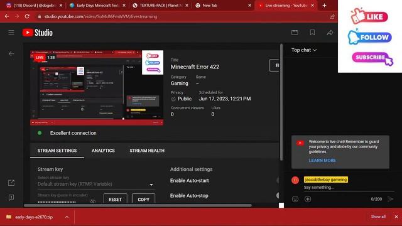Open the emoji picker in chat
402x226 pixels.
tap(295, 199)
